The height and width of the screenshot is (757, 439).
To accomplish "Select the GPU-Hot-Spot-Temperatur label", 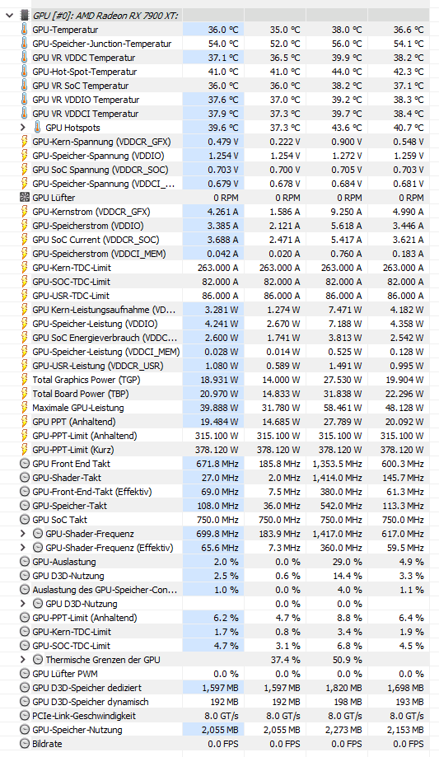I will tap(85, 72).
